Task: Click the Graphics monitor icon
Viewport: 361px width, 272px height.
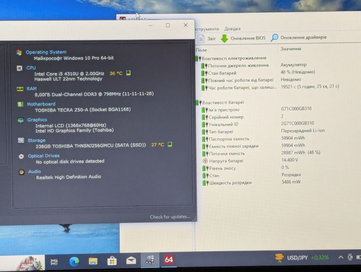Action: click(x=21, y=120)
